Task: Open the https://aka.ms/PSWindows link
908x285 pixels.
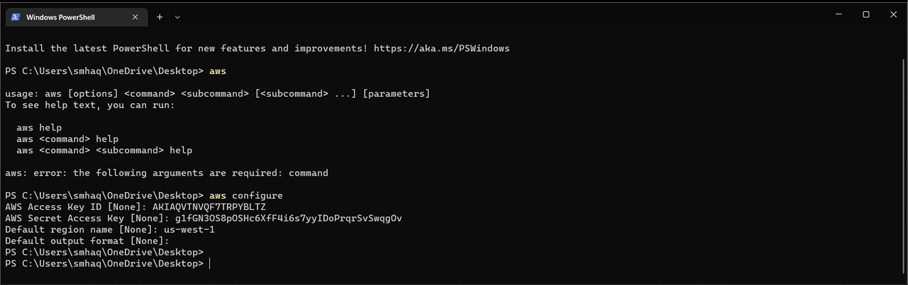Action: coord(441,48)
